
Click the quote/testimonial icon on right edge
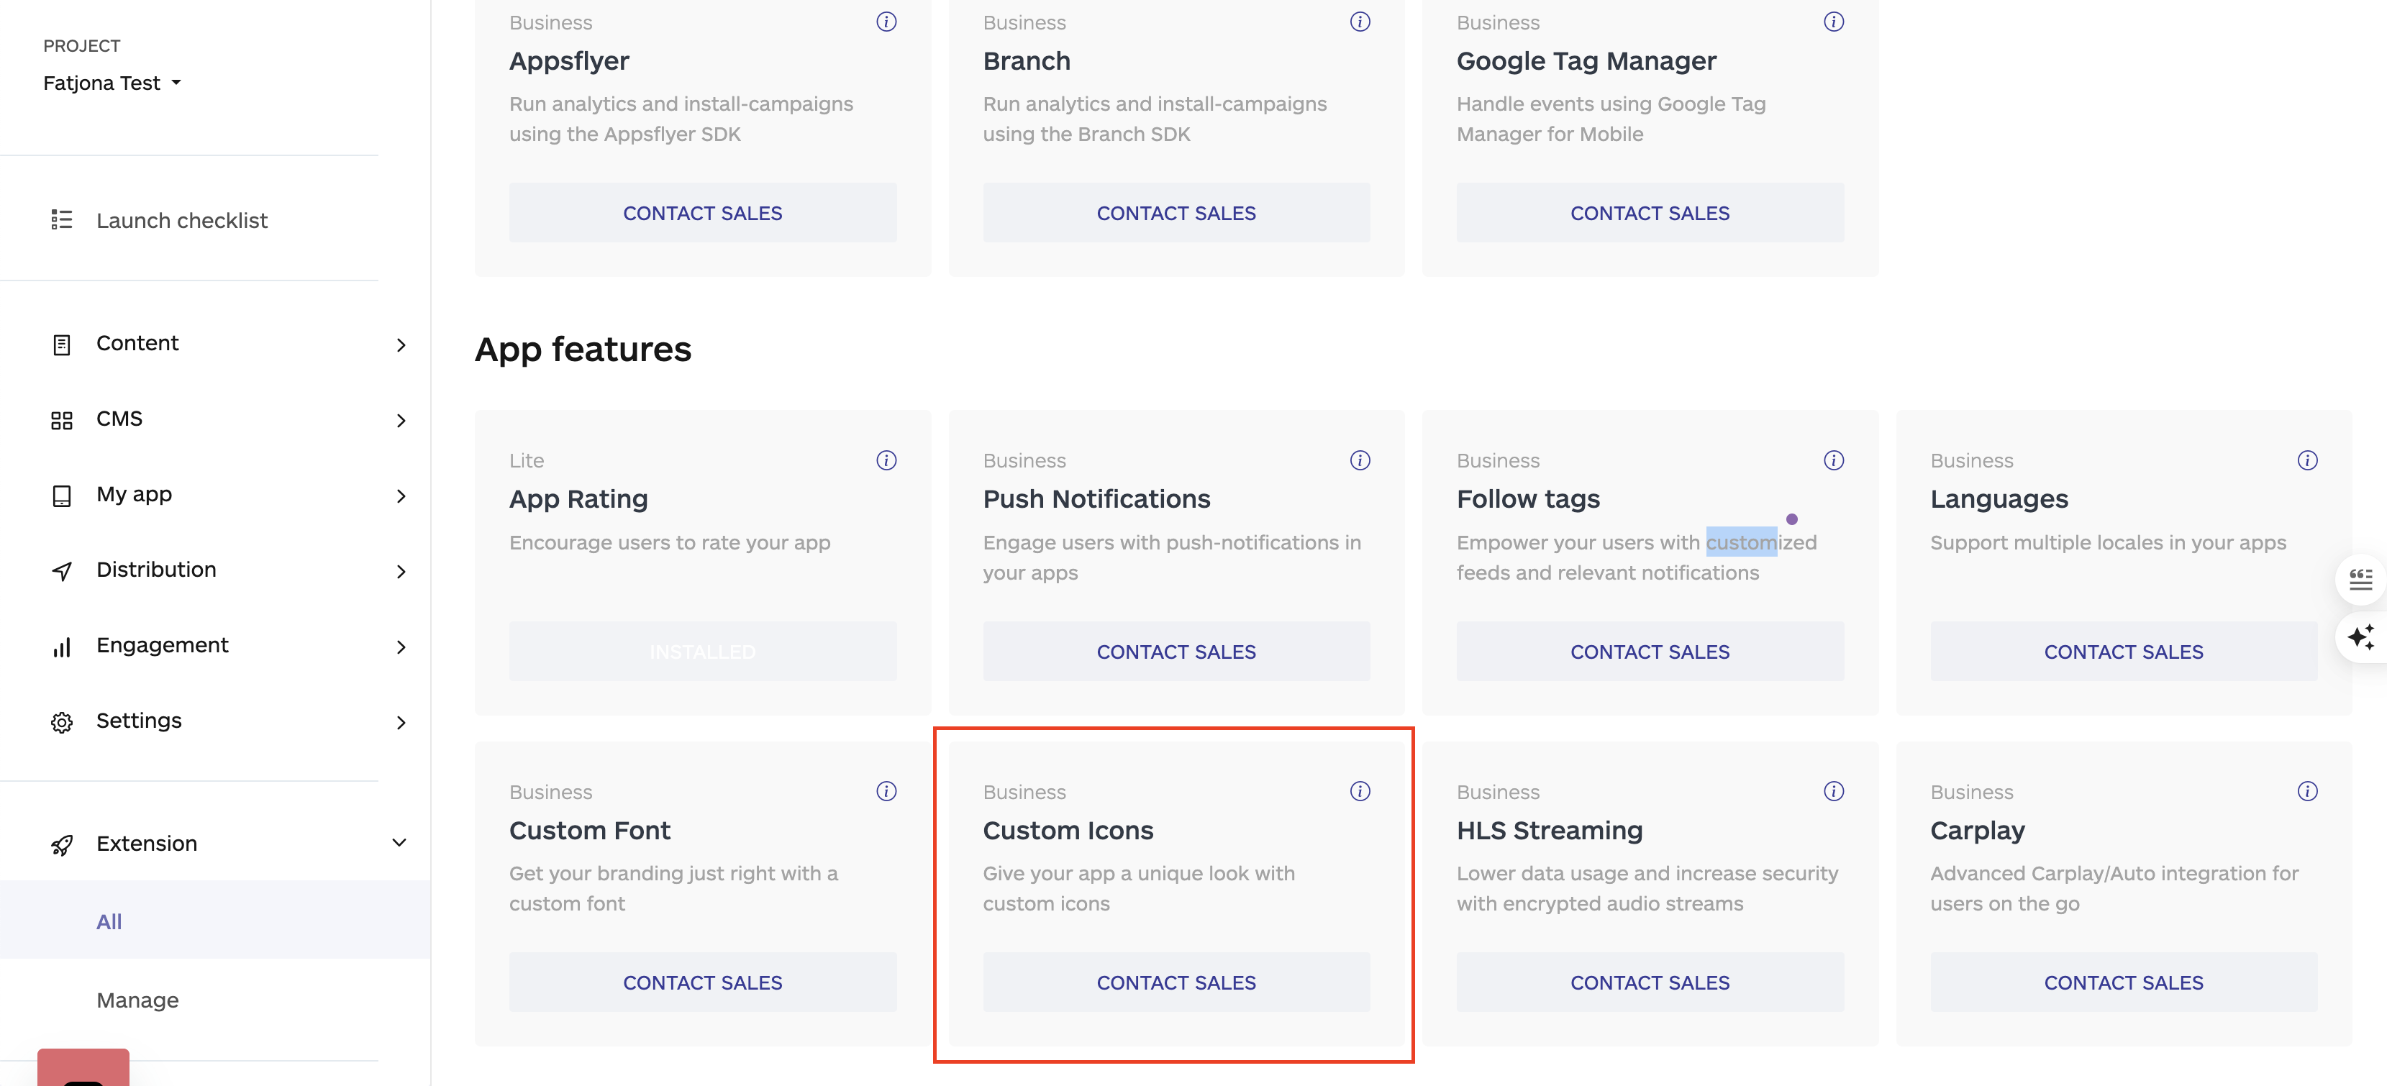(x=2362, y=579)
